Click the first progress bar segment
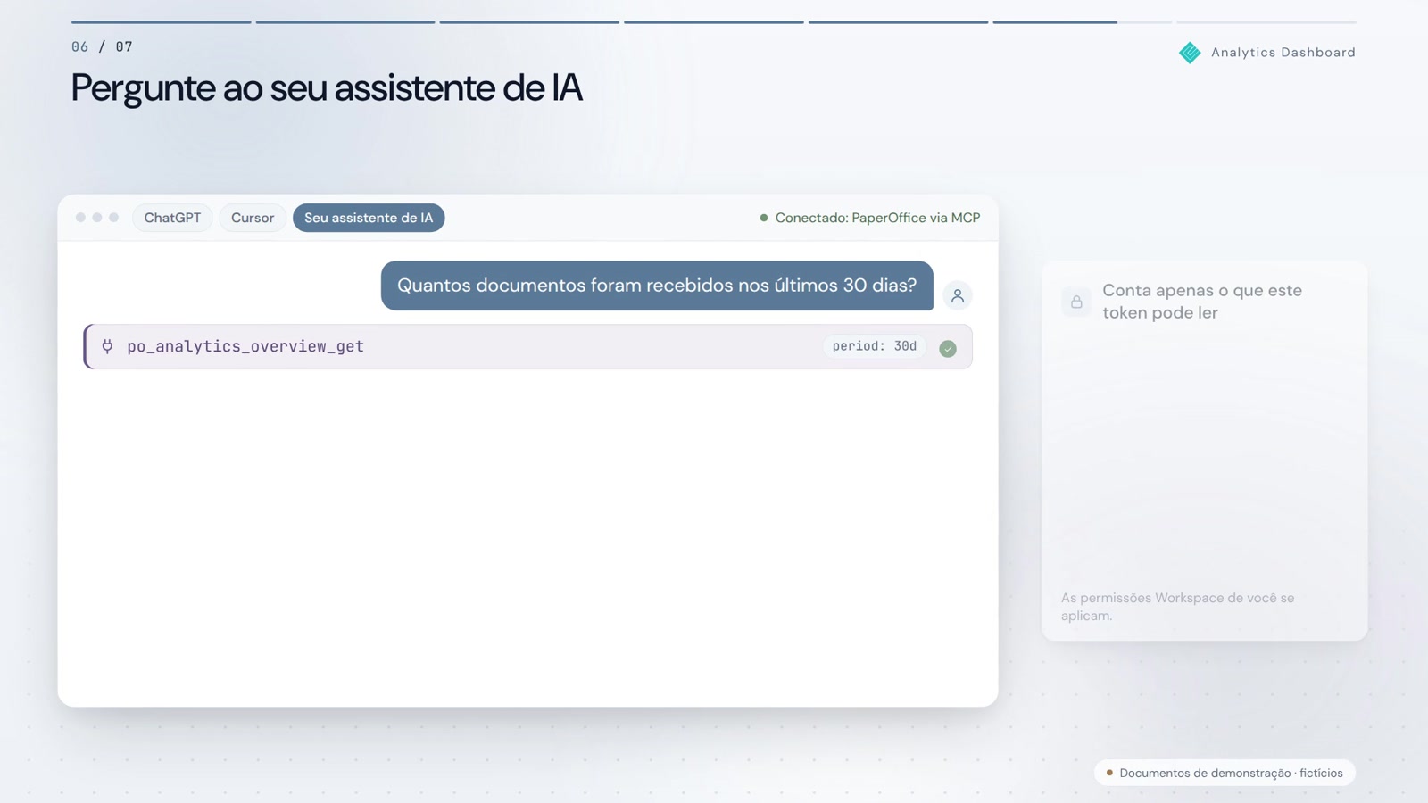 (161, 22)
